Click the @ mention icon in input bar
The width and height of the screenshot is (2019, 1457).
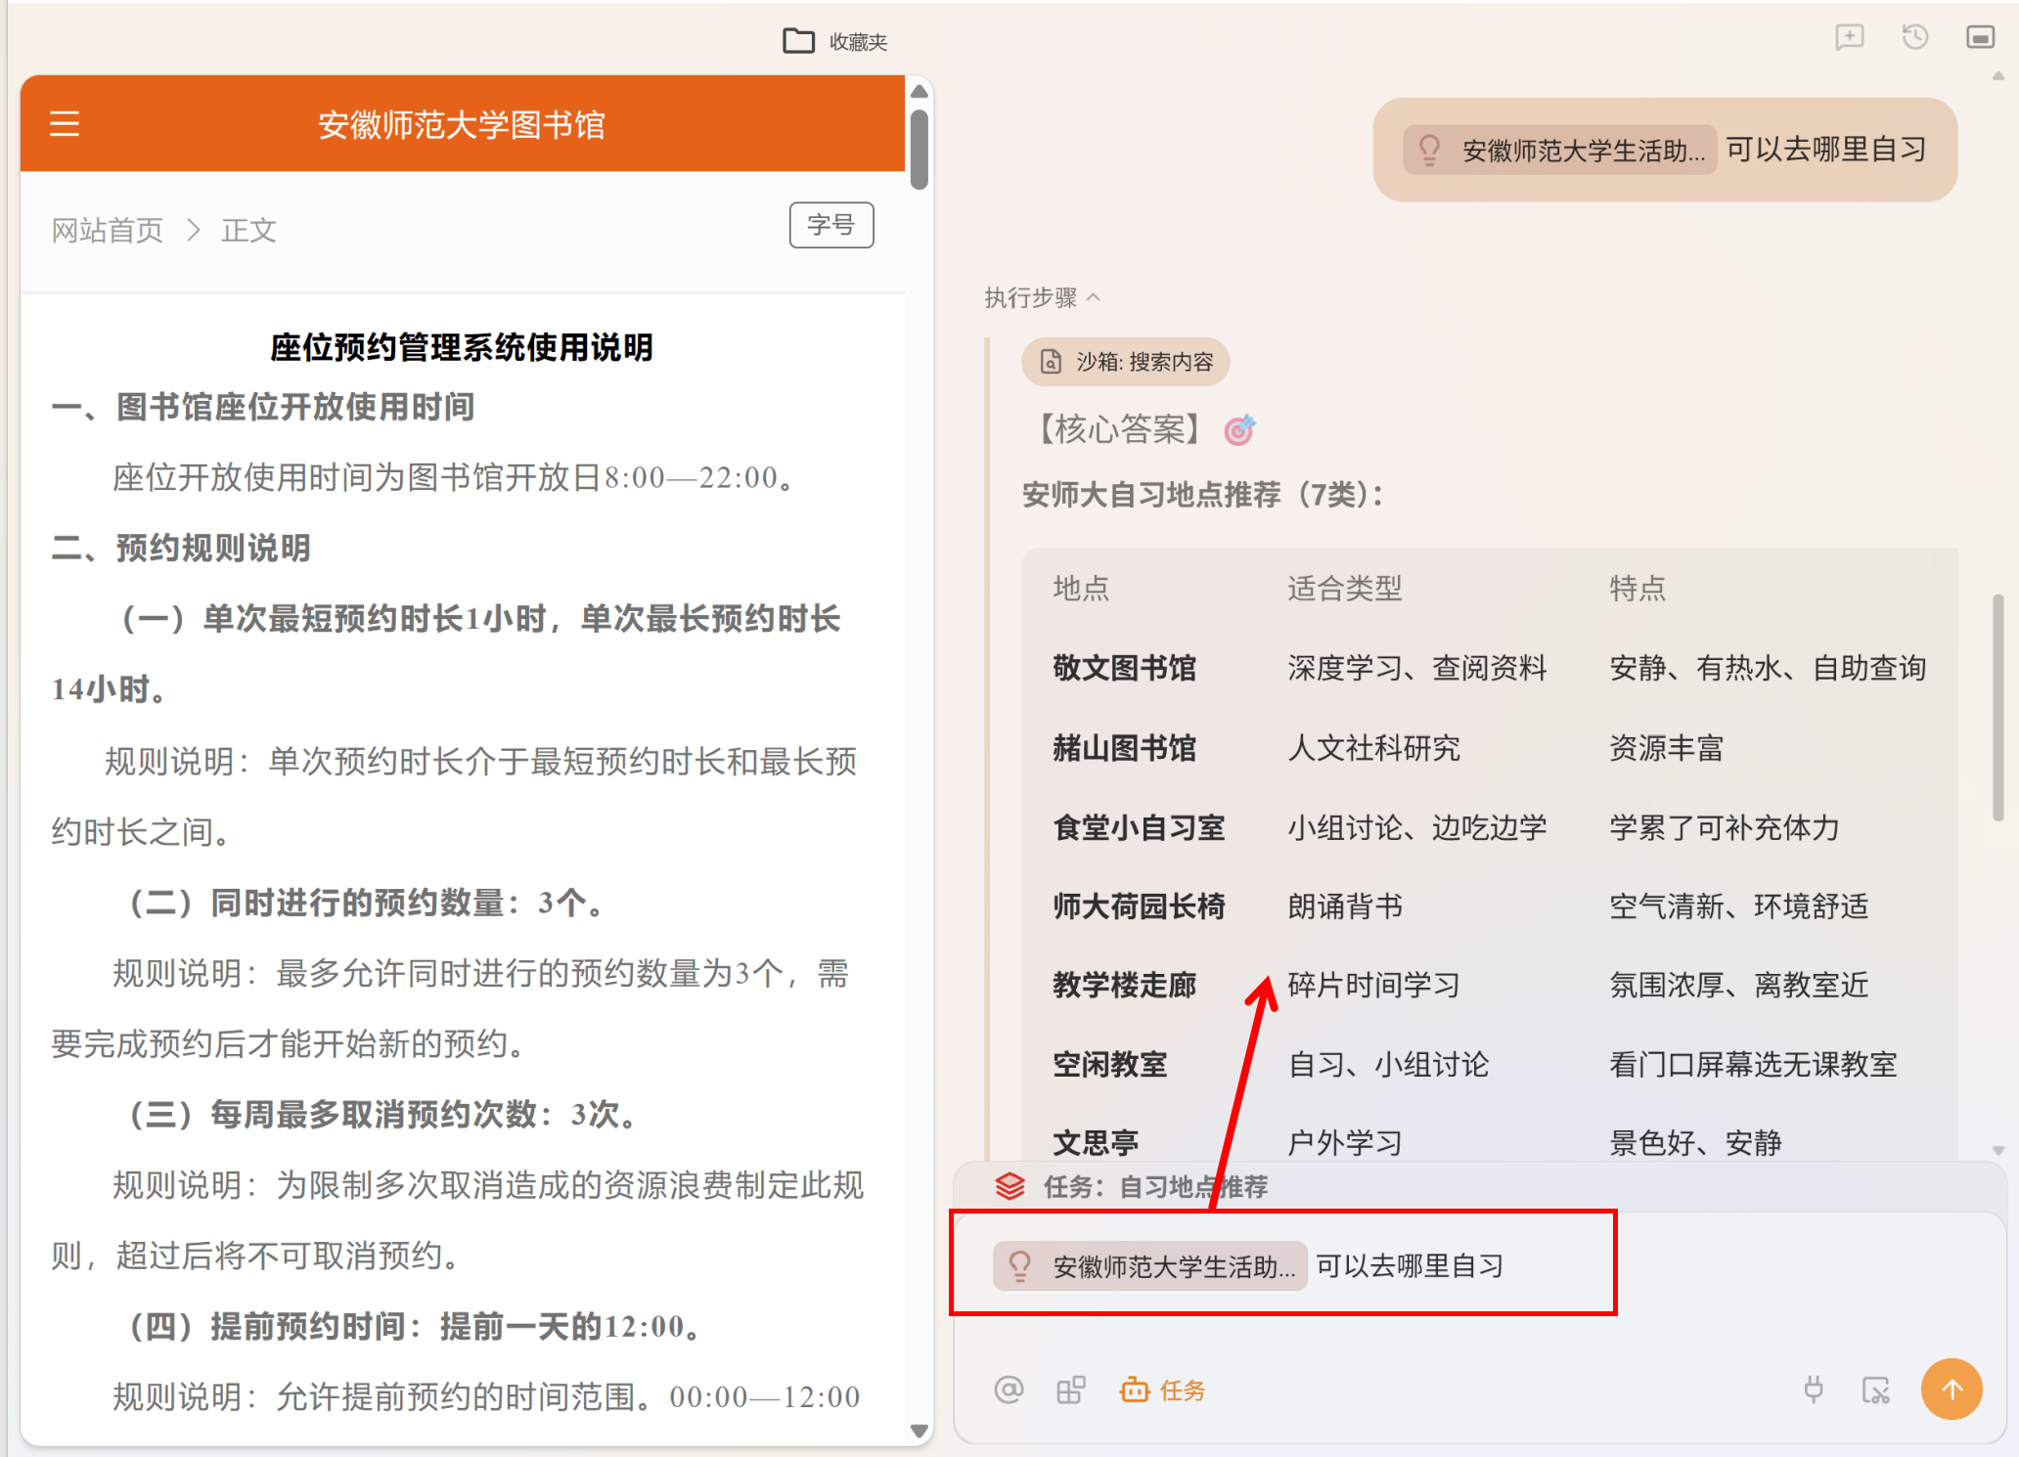[x=1009, y=1390]
